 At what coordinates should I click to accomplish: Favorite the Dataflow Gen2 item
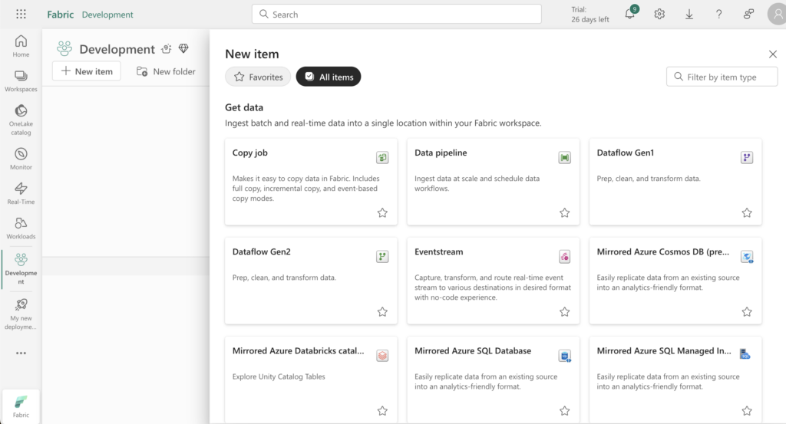[x=382, y=312]
